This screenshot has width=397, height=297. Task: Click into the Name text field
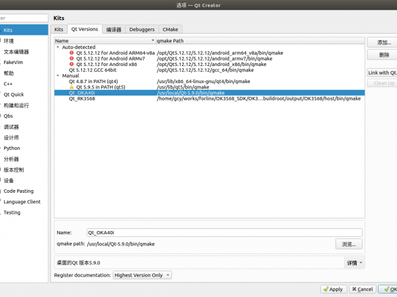tap(224, 232)
